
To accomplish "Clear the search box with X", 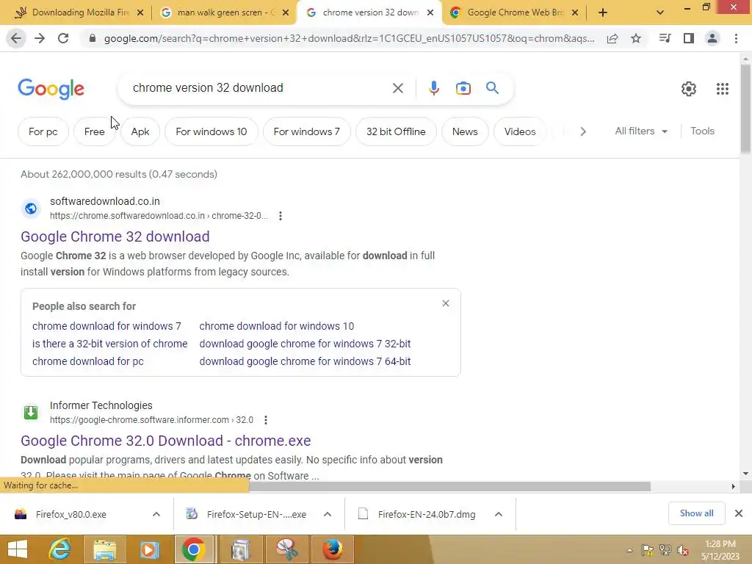I will [x=397, y=88].
